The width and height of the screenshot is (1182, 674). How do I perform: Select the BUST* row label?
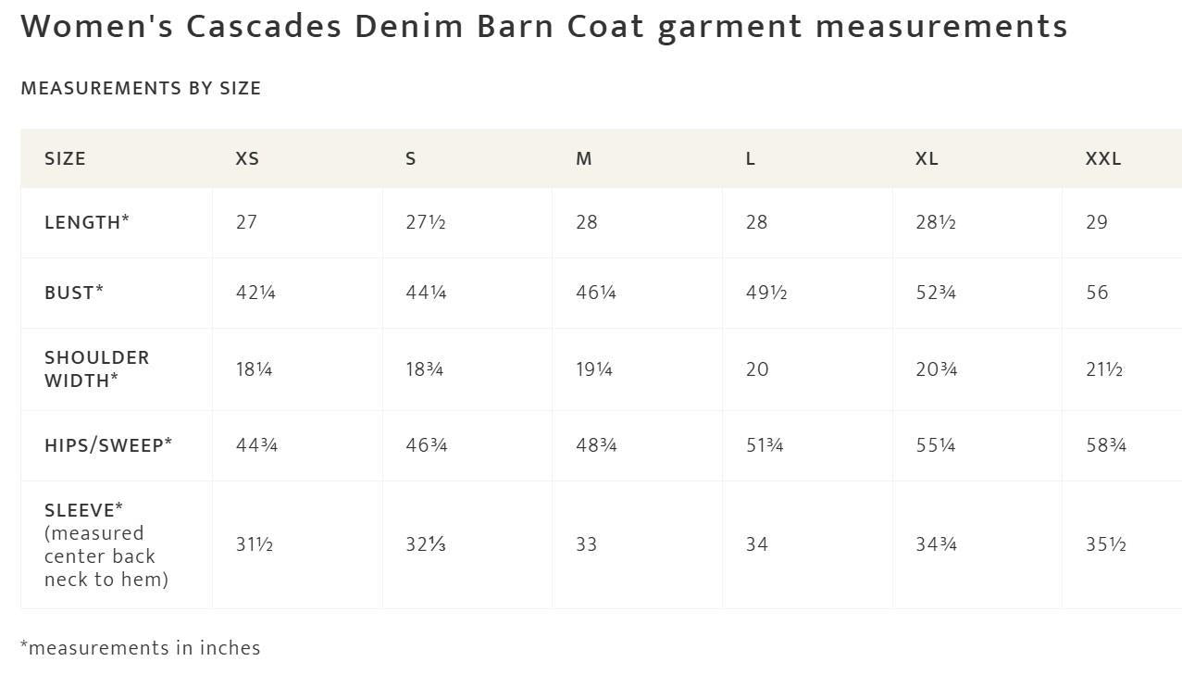click(74, 293)
